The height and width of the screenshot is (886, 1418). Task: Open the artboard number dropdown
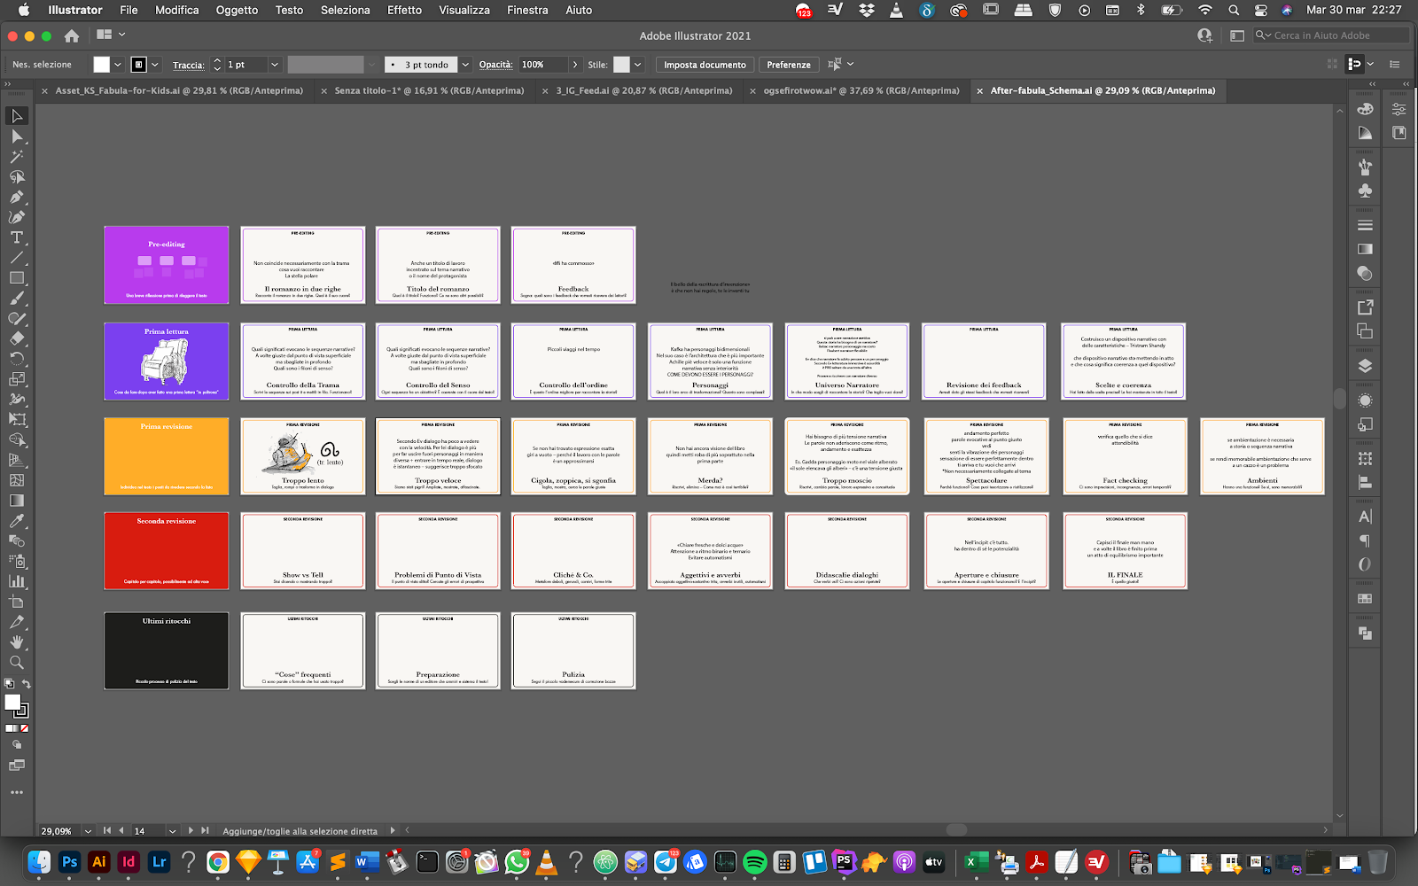point(172,831)
